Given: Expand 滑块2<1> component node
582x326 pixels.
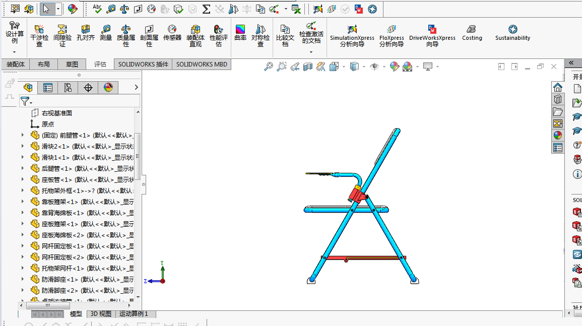Looking at the screenshot, I should [23, 146].
